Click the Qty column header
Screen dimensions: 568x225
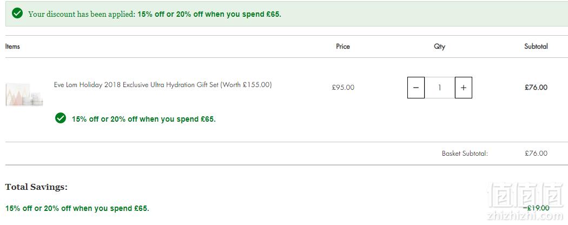(439, 47)
